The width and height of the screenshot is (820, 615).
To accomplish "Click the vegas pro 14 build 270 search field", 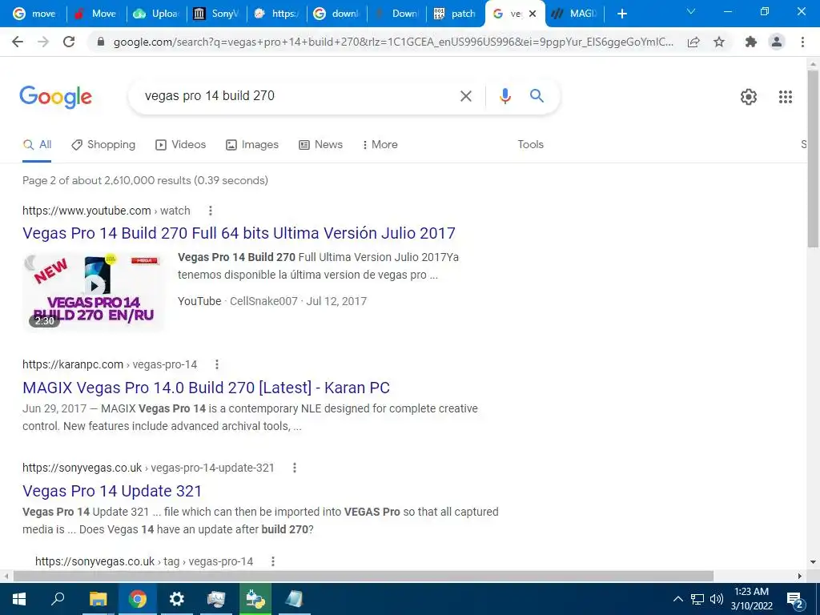I will (298, 96).
